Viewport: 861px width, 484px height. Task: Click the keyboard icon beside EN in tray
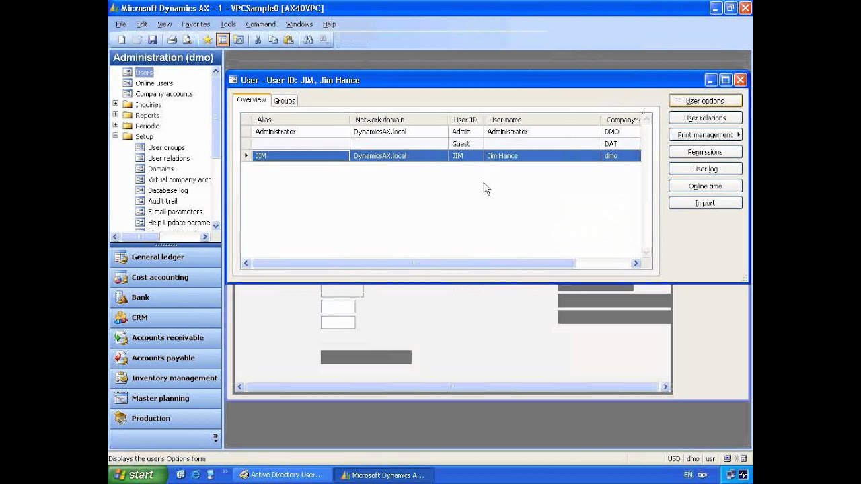(702, 475)
